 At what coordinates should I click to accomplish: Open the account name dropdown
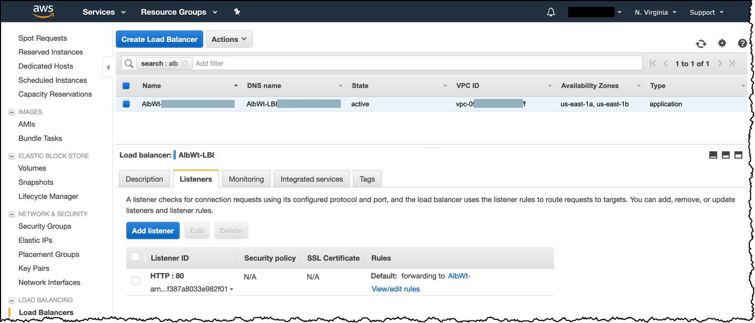tap(595, 12)
